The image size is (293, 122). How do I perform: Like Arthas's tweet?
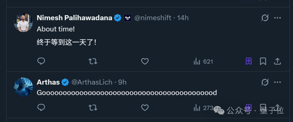(145, 108)
